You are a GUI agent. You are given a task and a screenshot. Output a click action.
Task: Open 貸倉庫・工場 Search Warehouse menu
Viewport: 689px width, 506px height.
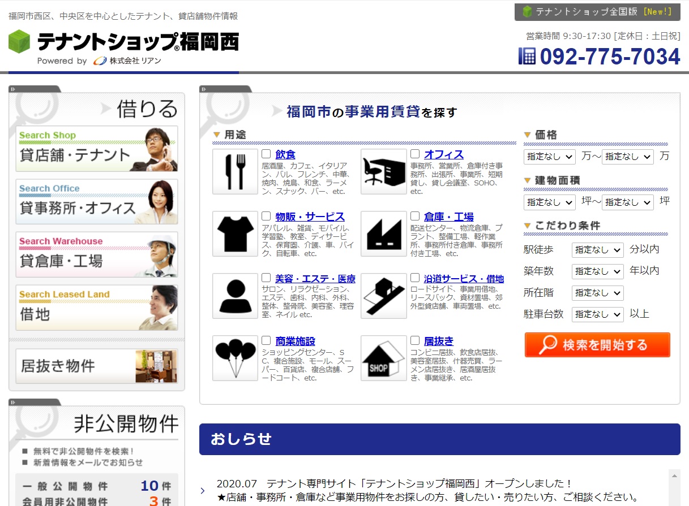click(97, 254)
